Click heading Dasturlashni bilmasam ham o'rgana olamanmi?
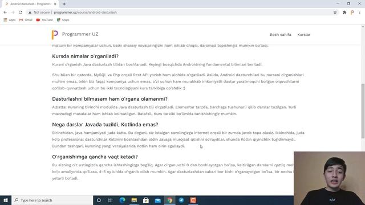365x205 pixels. coord(110,99)
